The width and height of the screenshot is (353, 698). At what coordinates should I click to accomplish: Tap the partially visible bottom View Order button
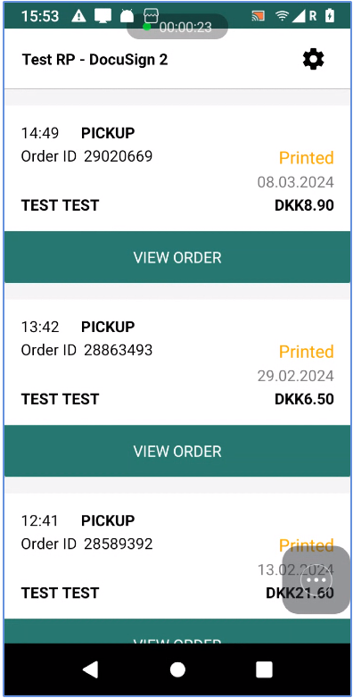[177, 631]
